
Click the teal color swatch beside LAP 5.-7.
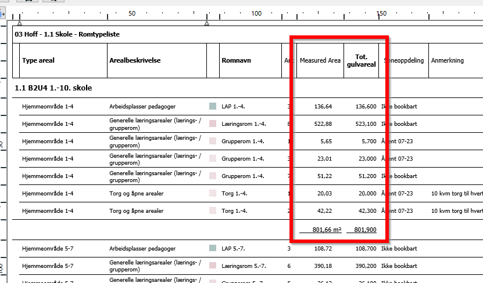tap(213, 248)
